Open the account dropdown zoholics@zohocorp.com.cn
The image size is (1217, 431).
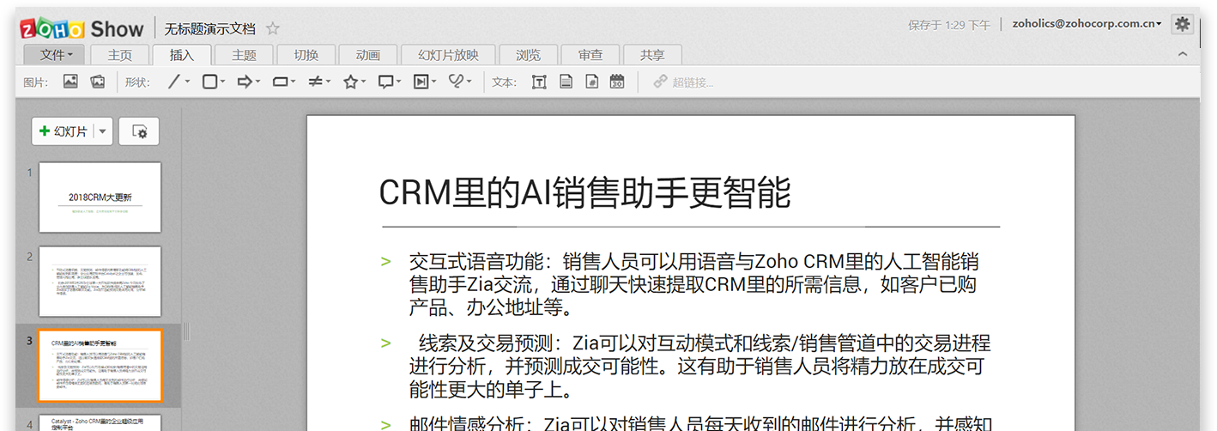point(1087,24)
